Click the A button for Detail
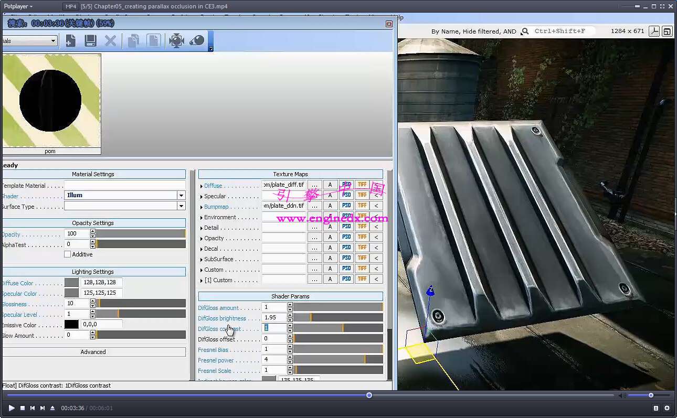 (x=330, y=227)
